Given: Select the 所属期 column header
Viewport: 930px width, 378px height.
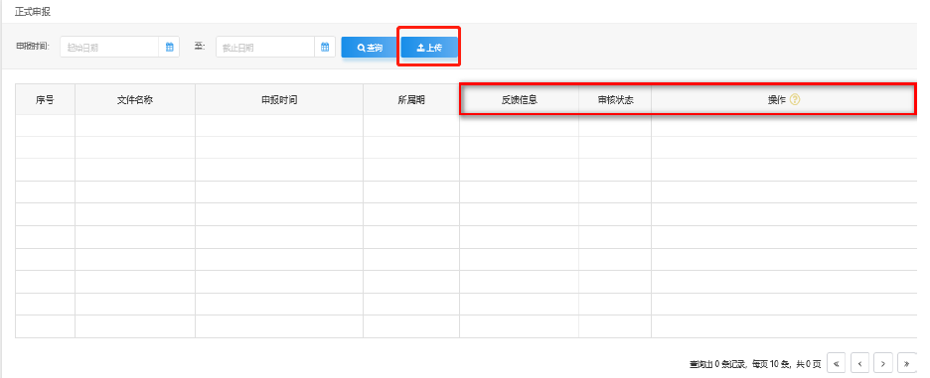Looking at the screenshot, I should point(411,99).
